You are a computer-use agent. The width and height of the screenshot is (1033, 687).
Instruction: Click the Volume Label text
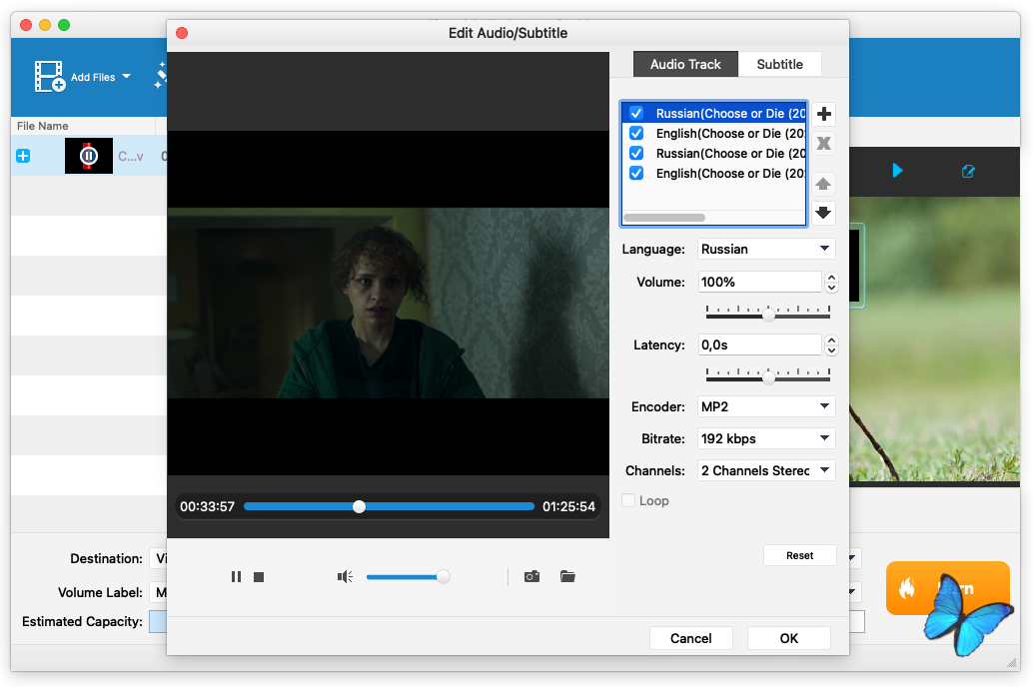[x=100, y=593]
